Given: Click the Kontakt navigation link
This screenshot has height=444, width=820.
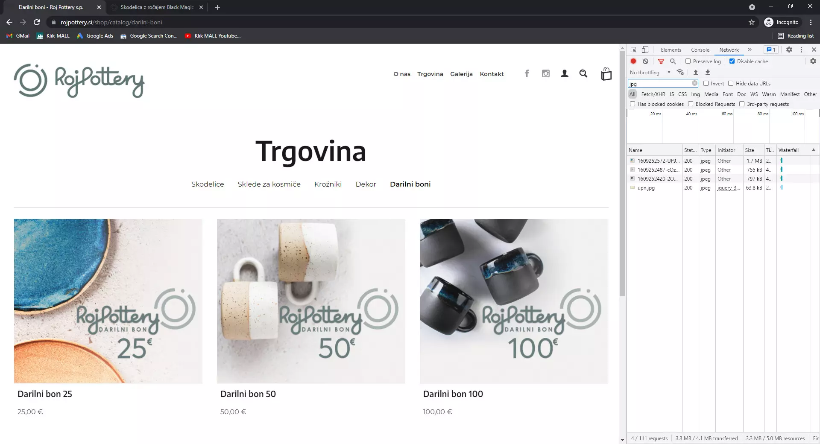Looking at the screenshot, I should [492, 74].
